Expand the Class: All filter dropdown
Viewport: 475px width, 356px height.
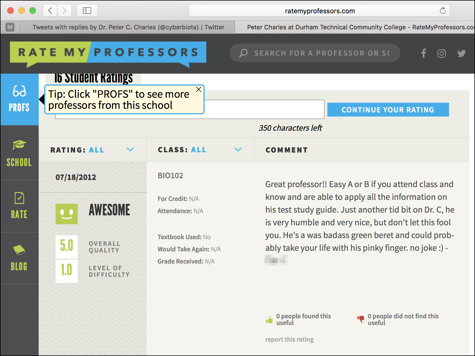[x=238, y=150]
